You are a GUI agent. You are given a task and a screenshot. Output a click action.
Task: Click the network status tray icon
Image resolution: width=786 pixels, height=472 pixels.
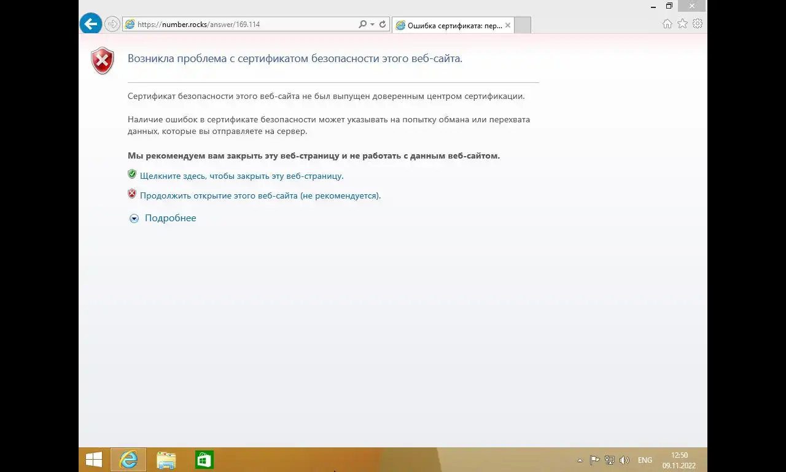(610, 460)
